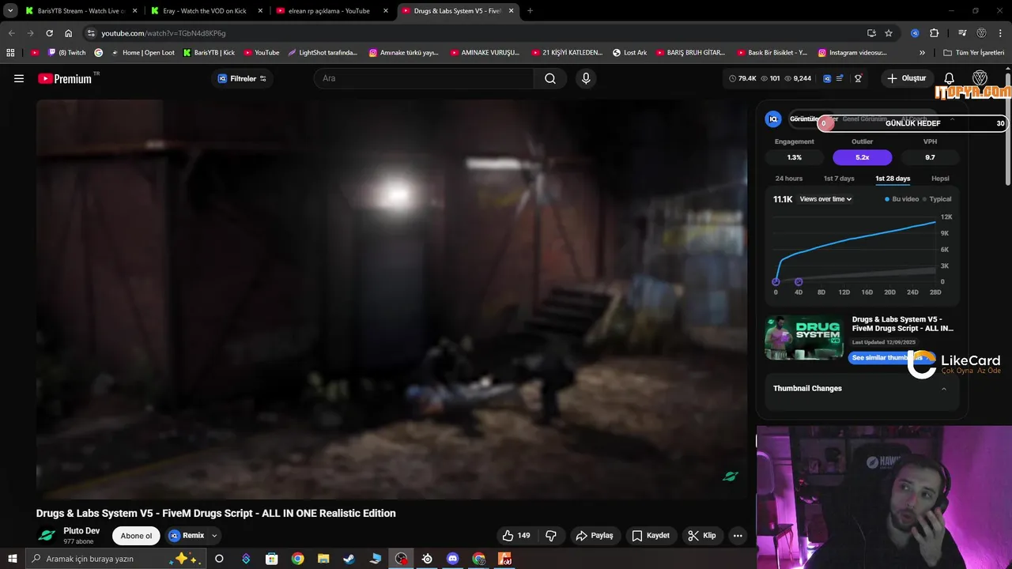Toggle Typical series in chart legend
Screen dimensions: 1012x569
click(x=937, y=199)
